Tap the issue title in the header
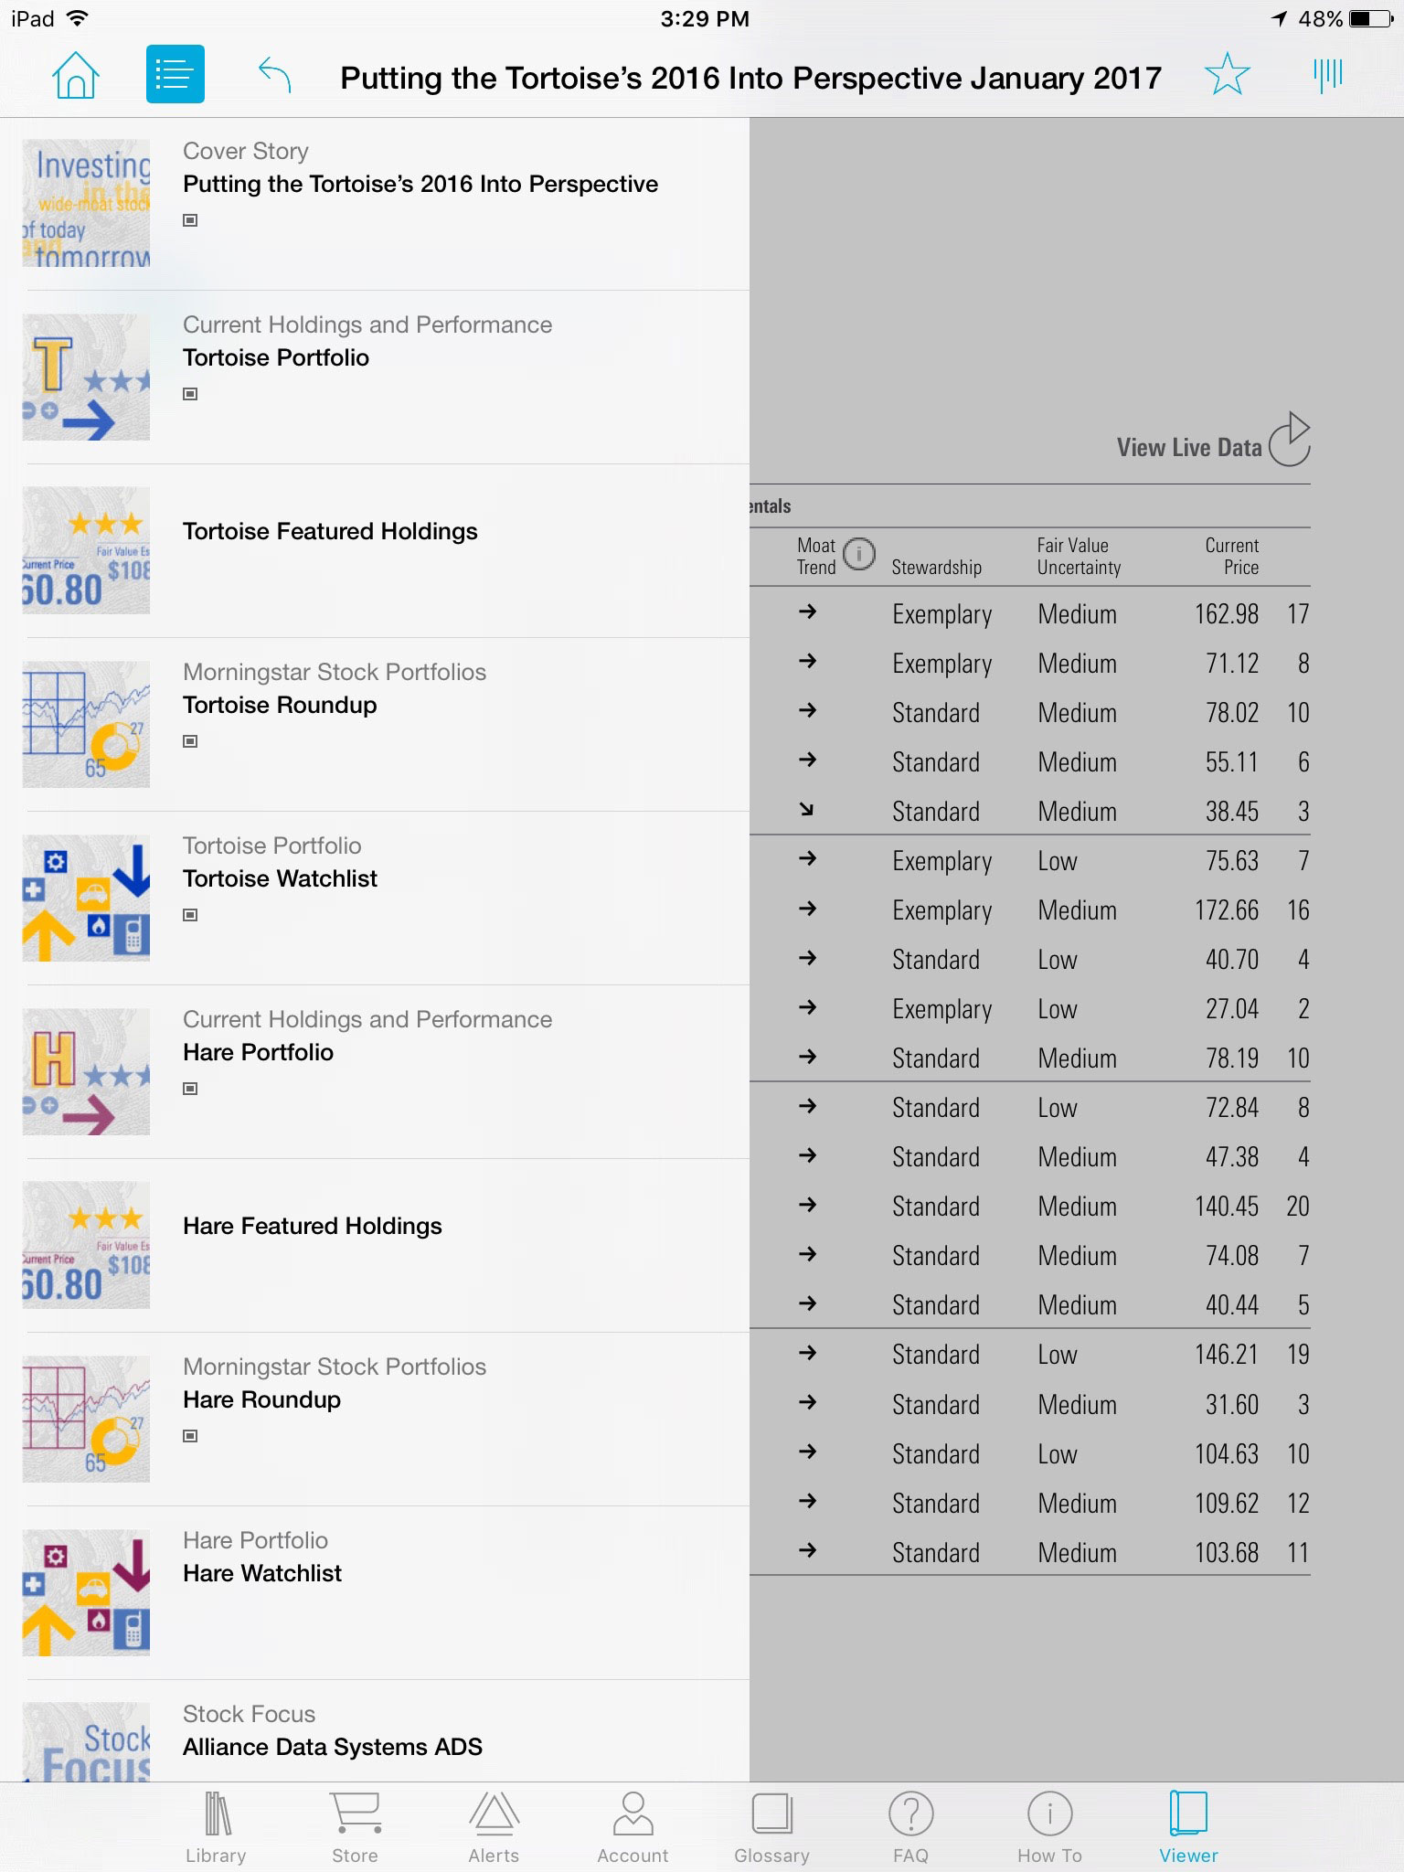The height and width of the screenshot is (1872, 1404). coord(750,79)
